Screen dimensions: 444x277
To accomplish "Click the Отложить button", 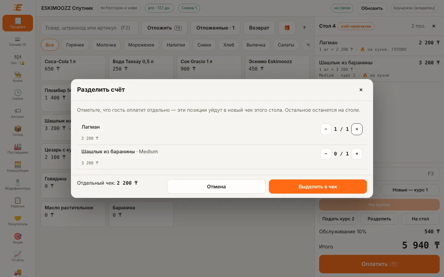I will [164, 28].
